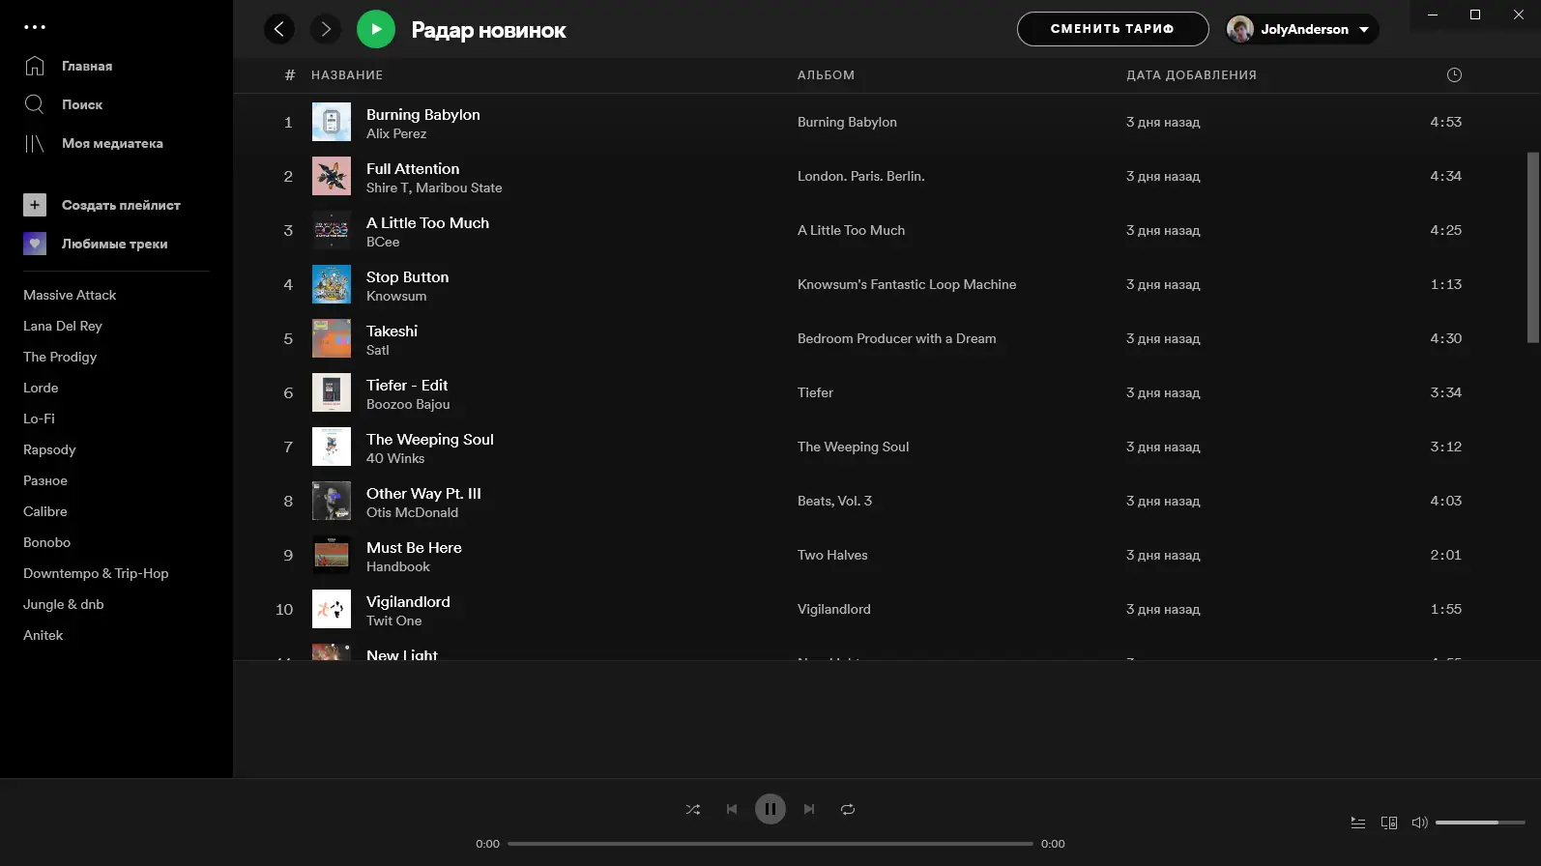This screenshot has width=1541, height=866.
Task: Skip to the next track
Action: 809,809
